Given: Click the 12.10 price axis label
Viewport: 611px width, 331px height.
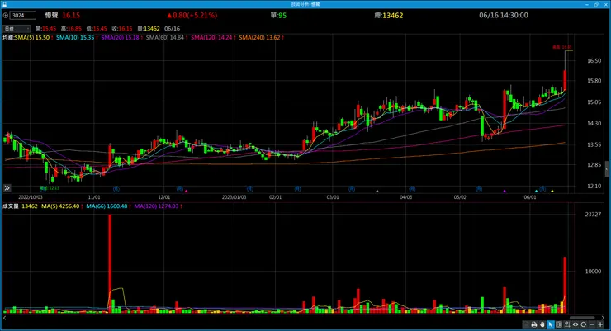Looking at the screenshot, I should [x=594, y=187].
